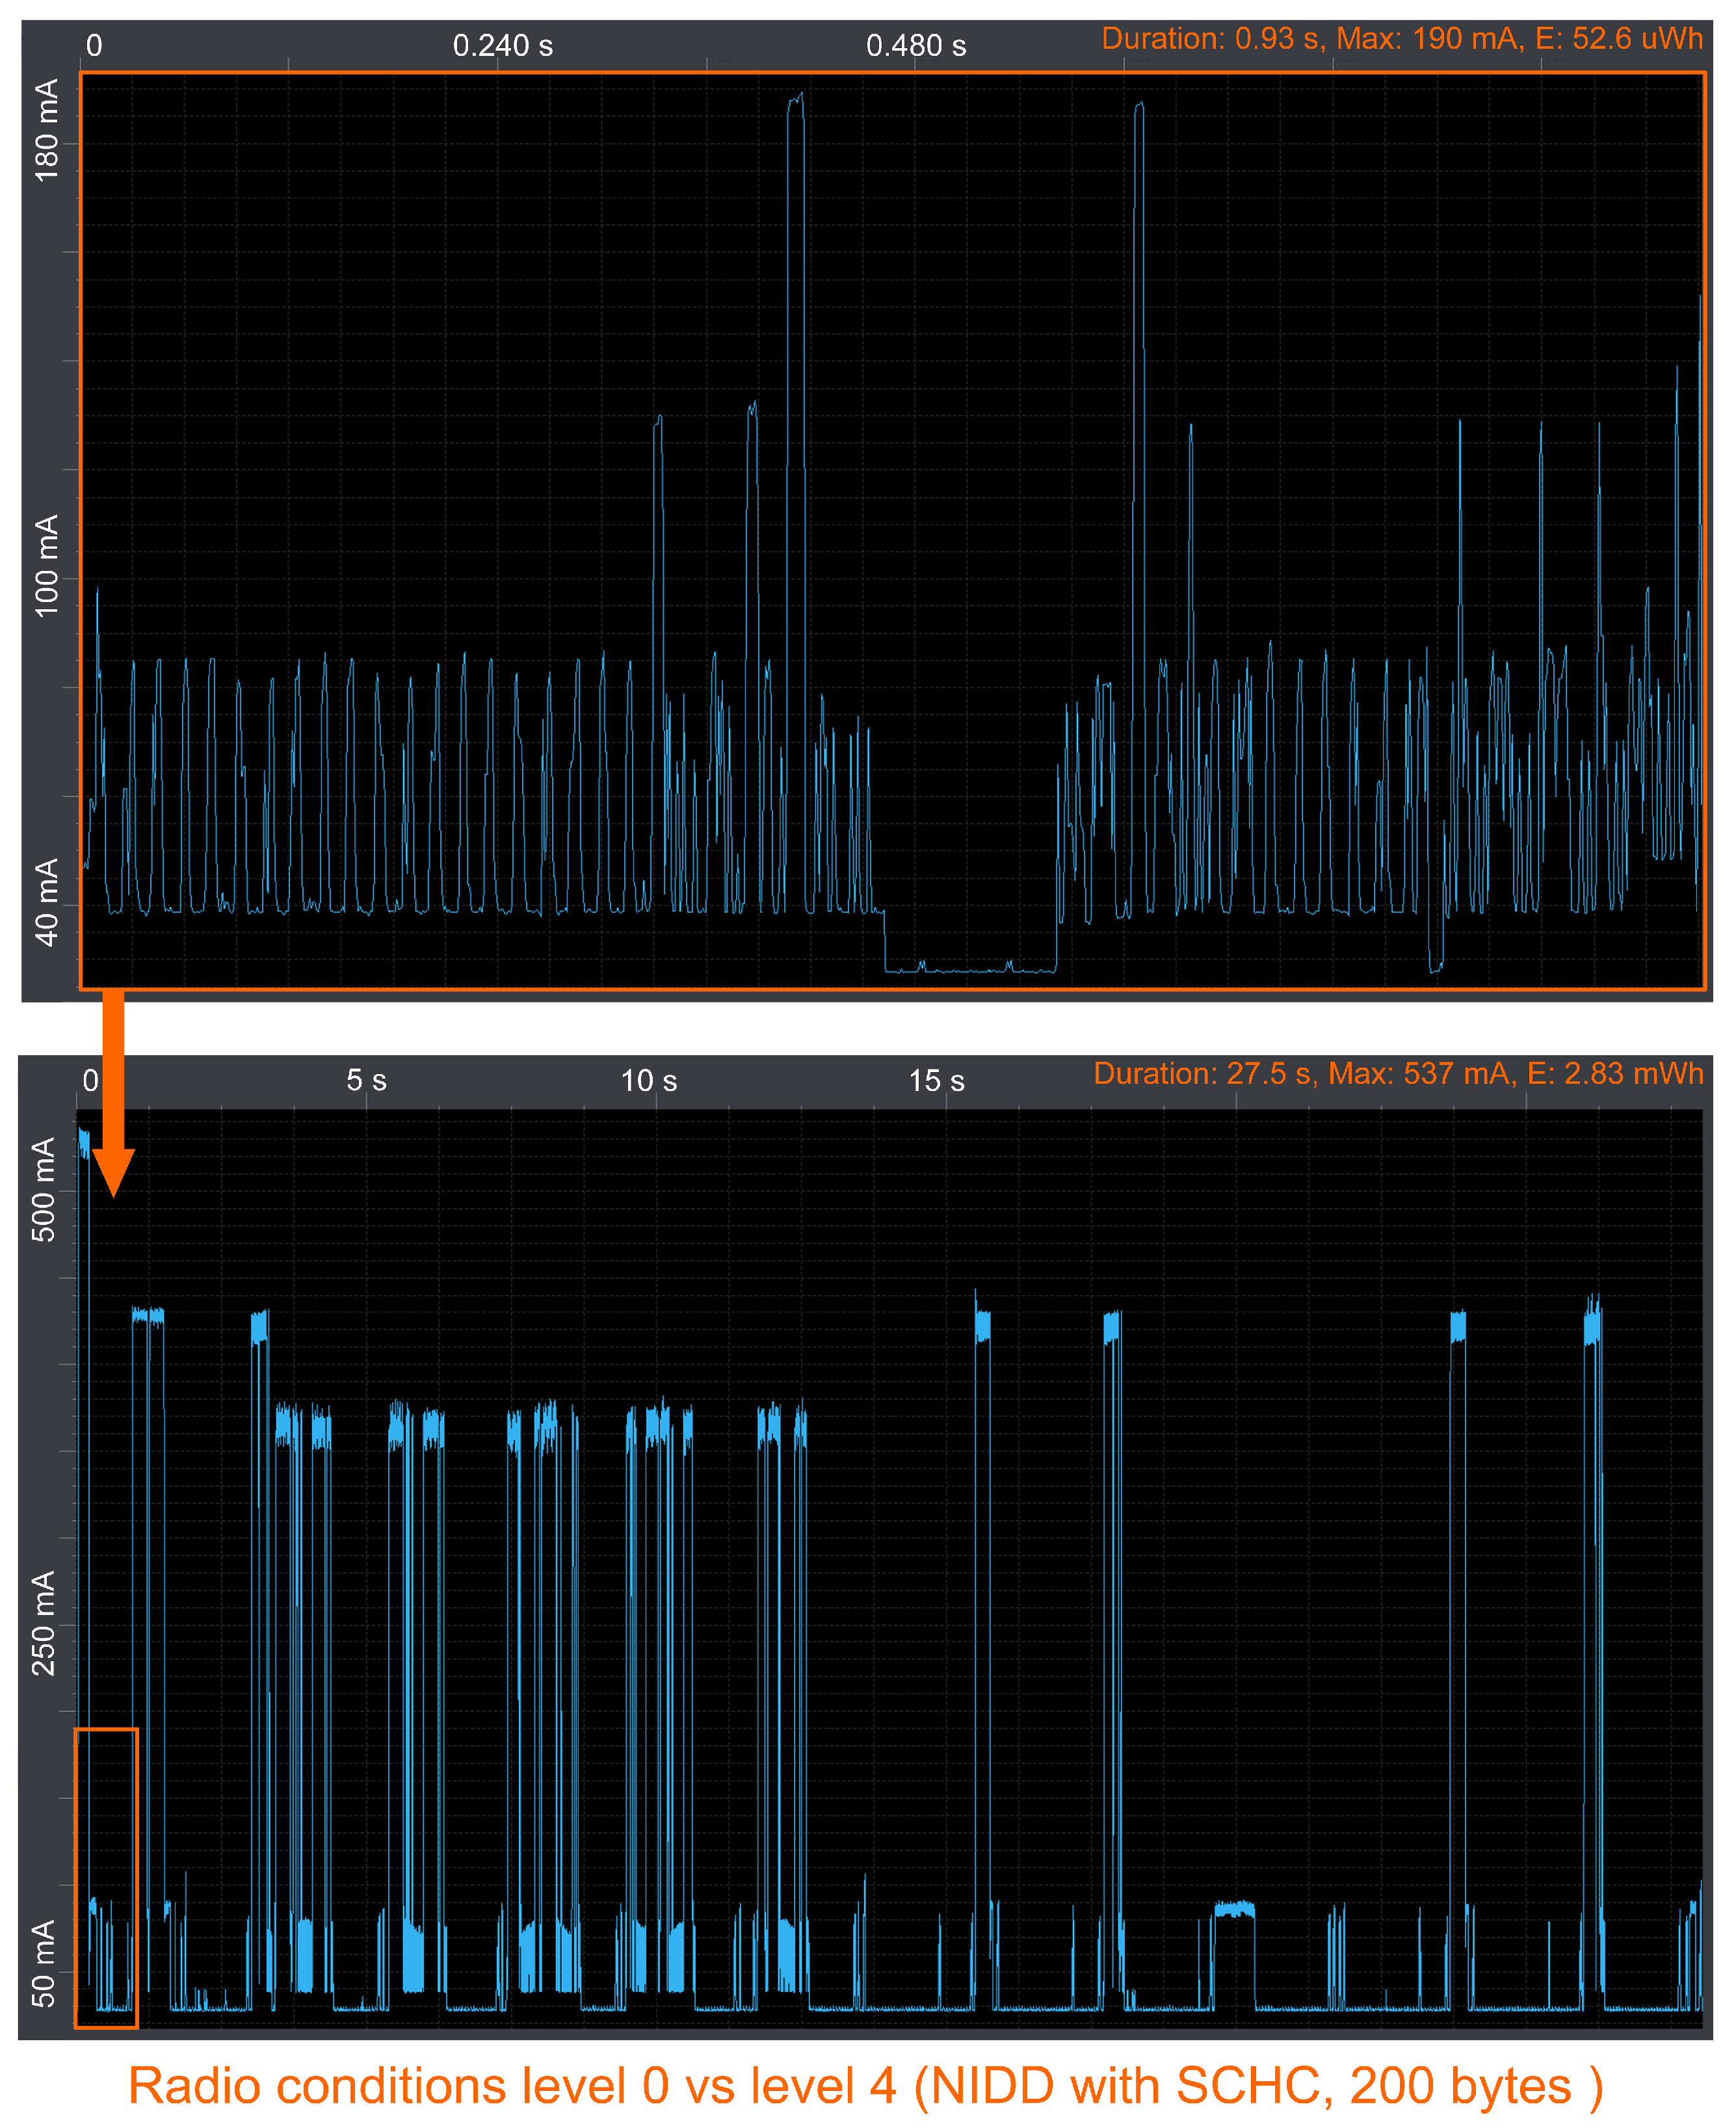Click the Radio conditions caption text
The height and width of the screenshot is (2128, 1736).
pos(866,2086)
